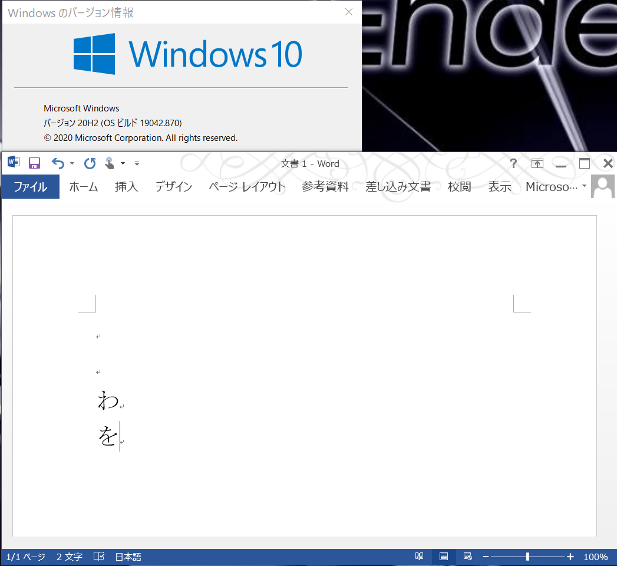
Task: Switch to Web Layout view icon
Action: (467, 557)
